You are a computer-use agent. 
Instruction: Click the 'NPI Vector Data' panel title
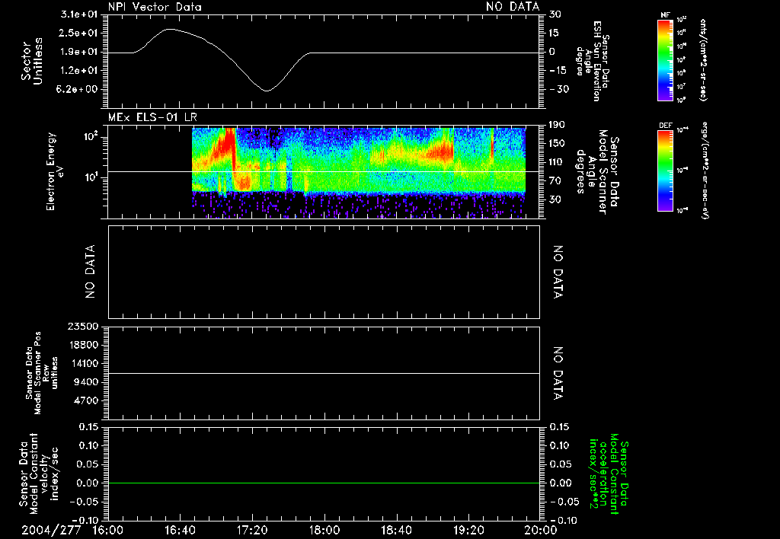pyautogui.click(x=155, y=7)
